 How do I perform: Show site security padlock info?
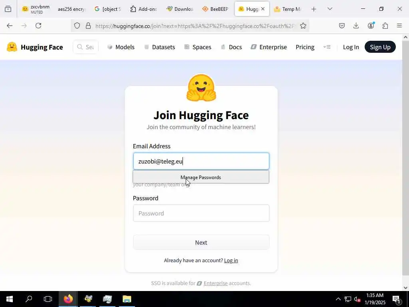pyautogui.click(x=88, y=26)
